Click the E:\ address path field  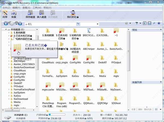[x=50, y=24]
